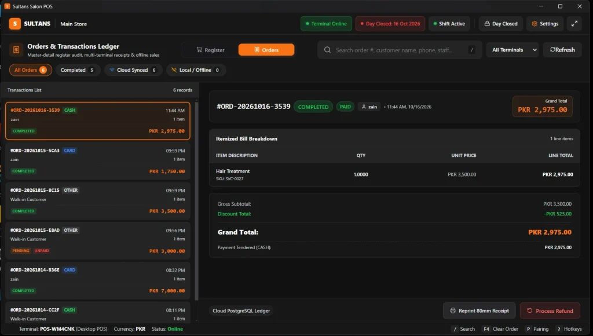Show Completed orders filter
This screenshot has width=593, height=336.
tap(78, 70)
